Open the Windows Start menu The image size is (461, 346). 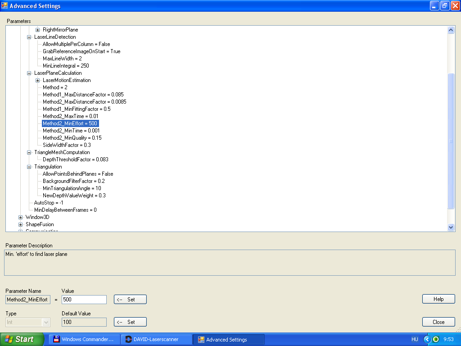tap(22, 339)
